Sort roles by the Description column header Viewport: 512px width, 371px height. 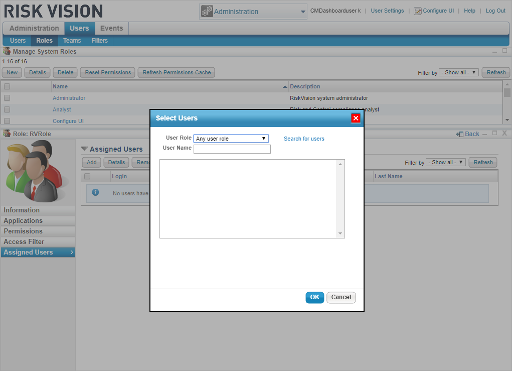305,86
